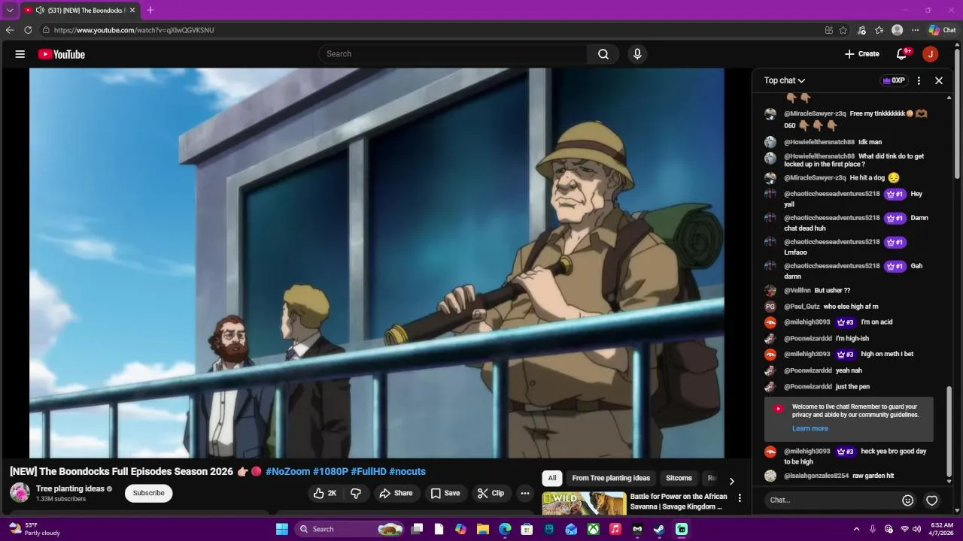The width and height of the screenshot is (963, 541).
Task: Open the account avatar menu labeled J
Action: pos(931,54)
